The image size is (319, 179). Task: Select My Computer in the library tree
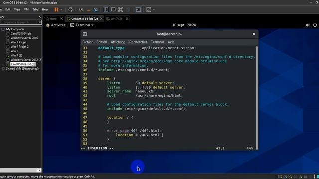coord(15,29)
